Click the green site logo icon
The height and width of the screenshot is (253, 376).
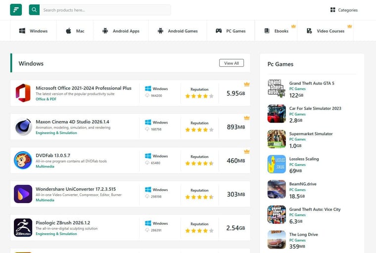tap(16, 10)
